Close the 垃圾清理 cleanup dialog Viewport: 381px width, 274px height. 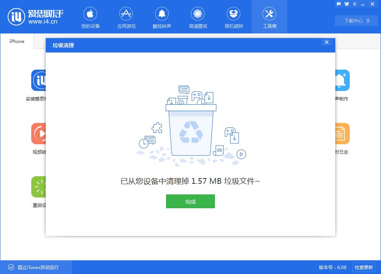(327, 42)
